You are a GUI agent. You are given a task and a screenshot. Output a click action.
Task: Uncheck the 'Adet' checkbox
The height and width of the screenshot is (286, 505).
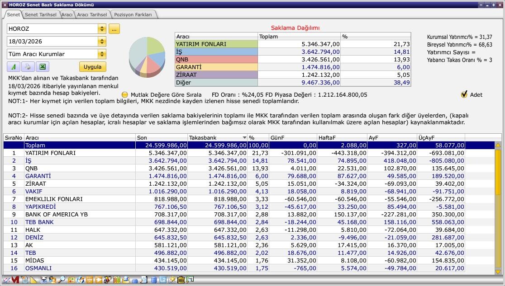(x=464, y=95)
